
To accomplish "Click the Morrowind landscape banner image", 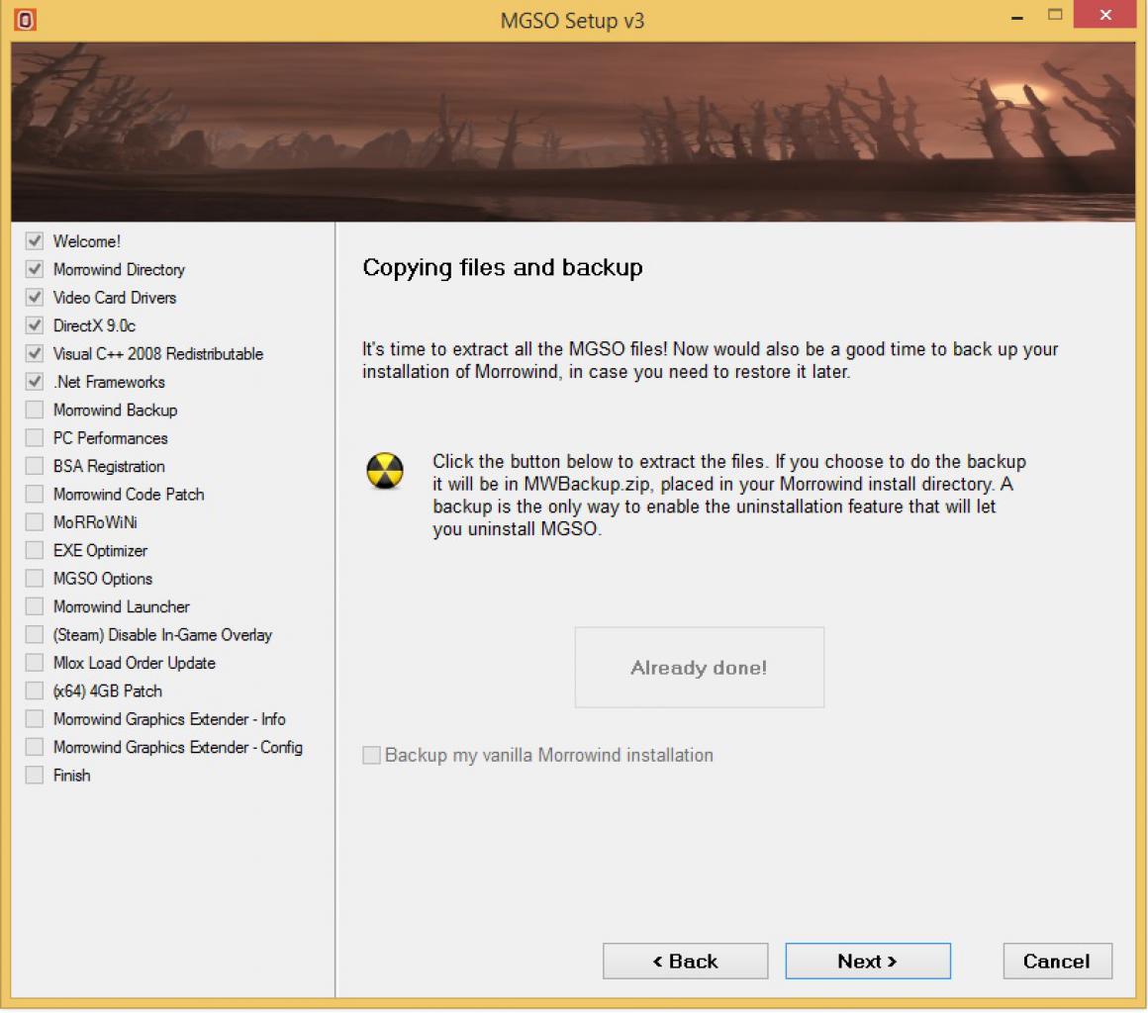I will tap(573, 132).
